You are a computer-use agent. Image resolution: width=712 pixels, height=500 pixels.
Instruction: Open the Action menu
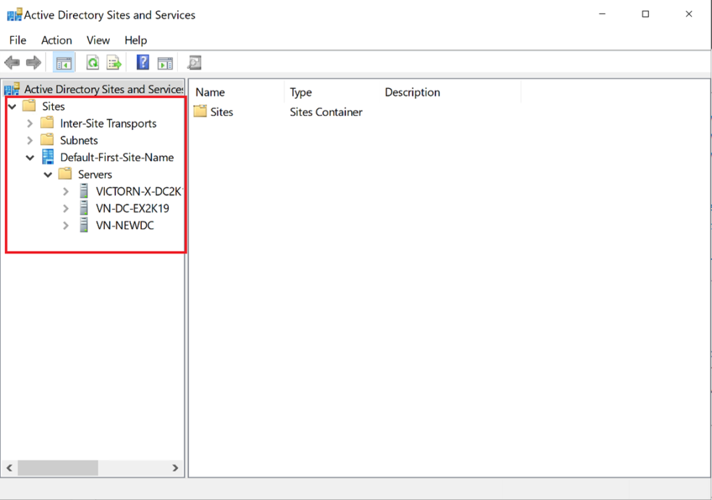56,40
